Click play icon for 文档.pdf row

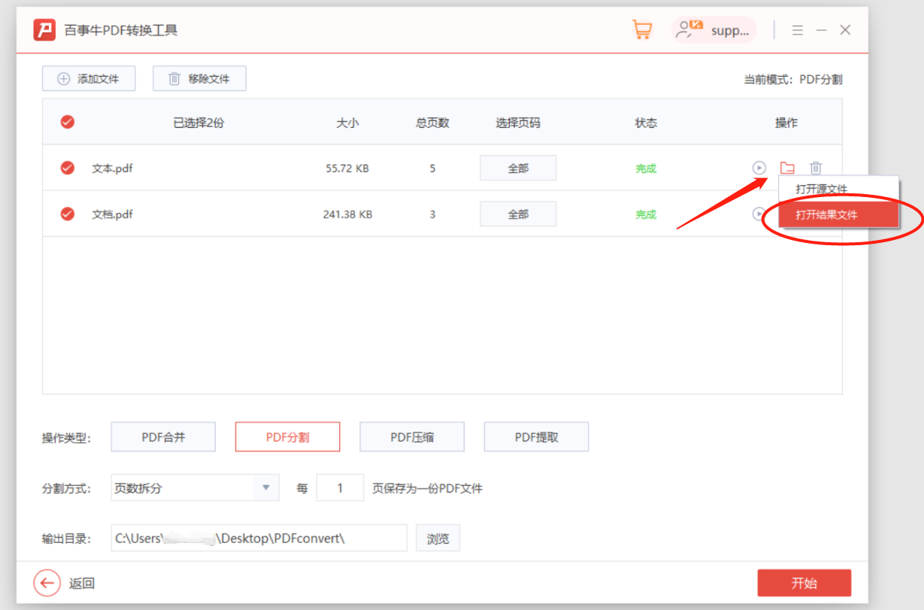[757, 214]
